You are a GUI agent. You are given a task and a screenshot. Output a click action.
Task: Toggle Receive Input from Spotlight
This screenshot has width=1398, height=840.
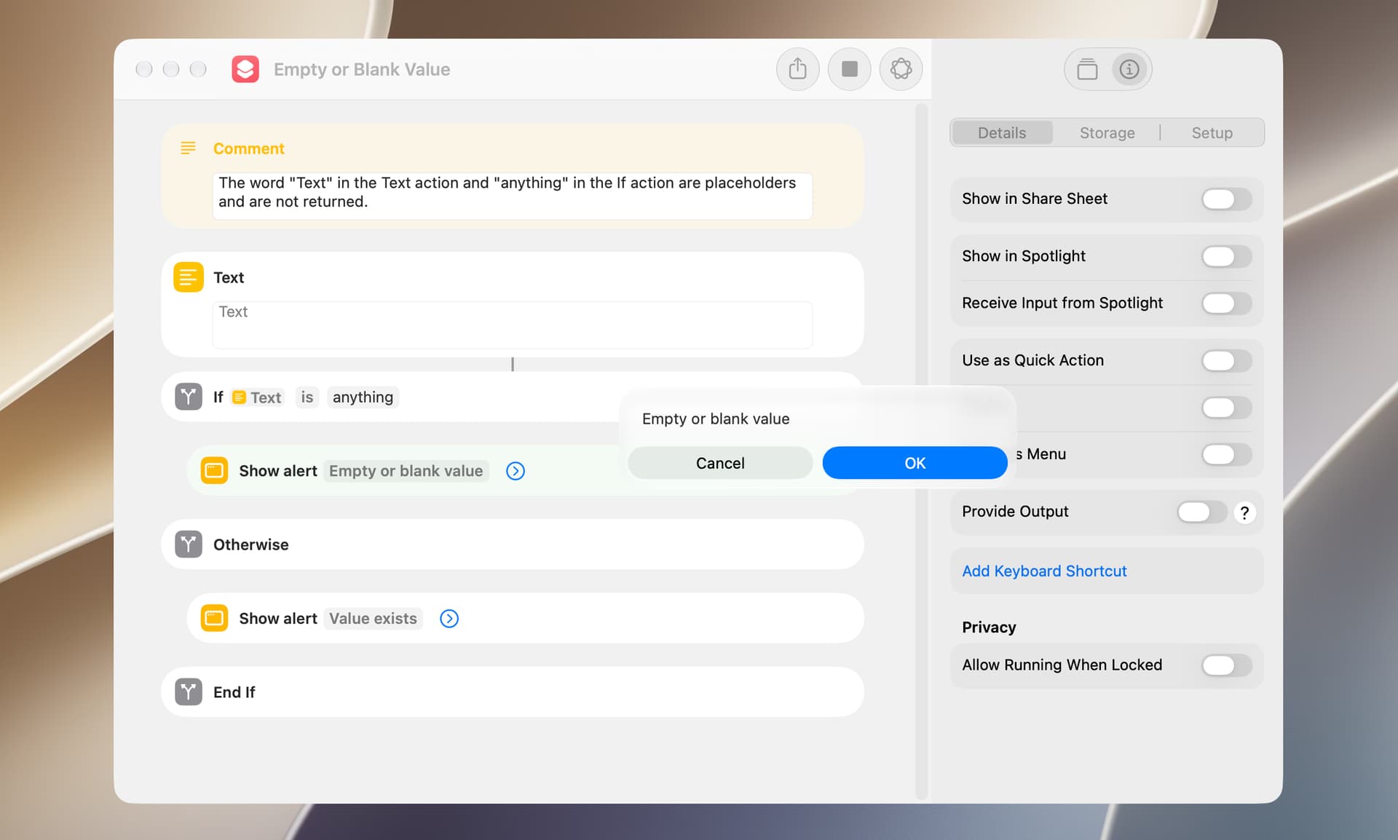pos(1227,303)
